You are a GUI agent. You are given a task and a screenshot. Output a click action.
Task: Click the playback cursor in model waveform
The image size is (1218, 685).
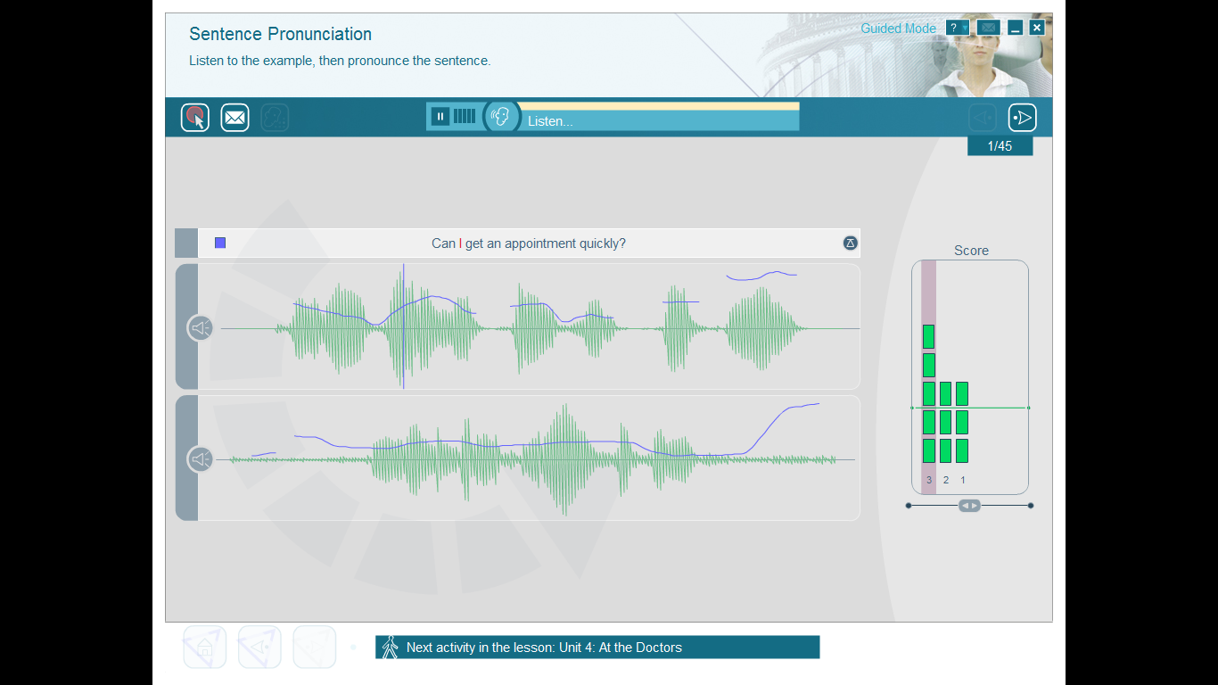point(403,326)
